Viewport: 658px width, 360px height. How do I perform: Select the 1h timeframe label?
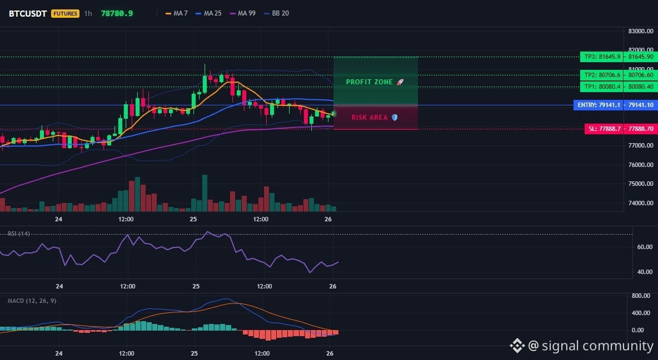point(88,13)
